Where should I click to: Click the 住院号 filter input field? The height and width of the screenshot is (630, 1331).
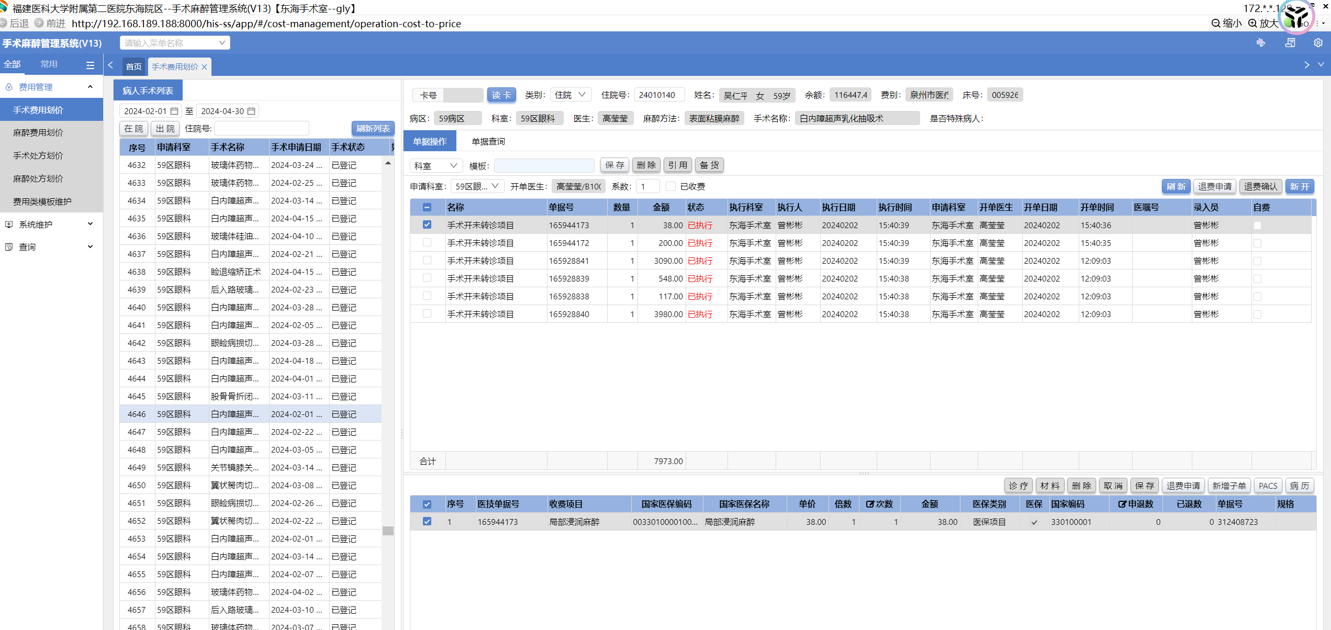tap(262, 129)
